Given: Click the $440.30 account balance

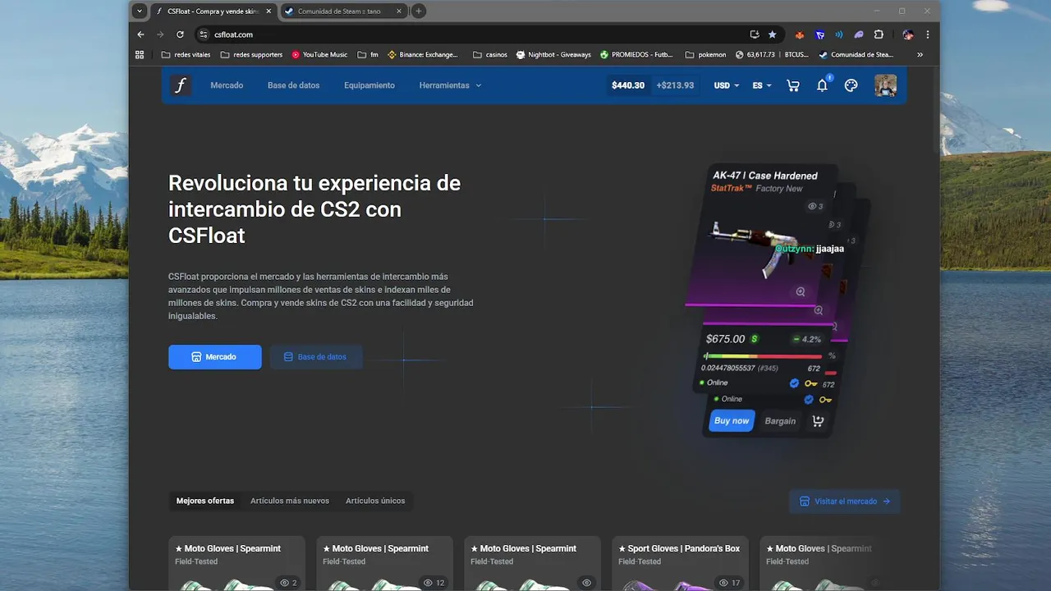Looking at the screenshot, I should [628, 85].
